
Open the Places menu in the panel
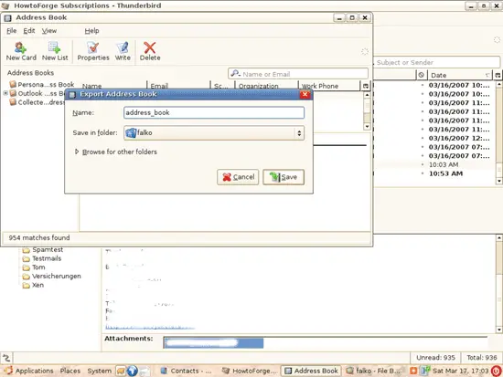point(70,371)
